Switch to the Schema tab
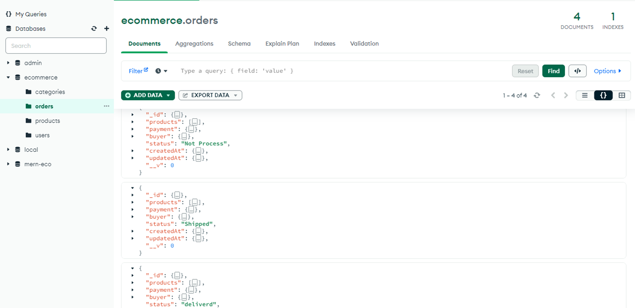The height and width of the screenshot is (308, 635). [x=239, y=43]
